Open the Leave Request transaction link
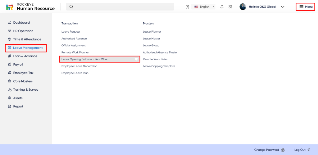Image resolution: width=318 pixels, height=155 pixels. click(71, 32)
